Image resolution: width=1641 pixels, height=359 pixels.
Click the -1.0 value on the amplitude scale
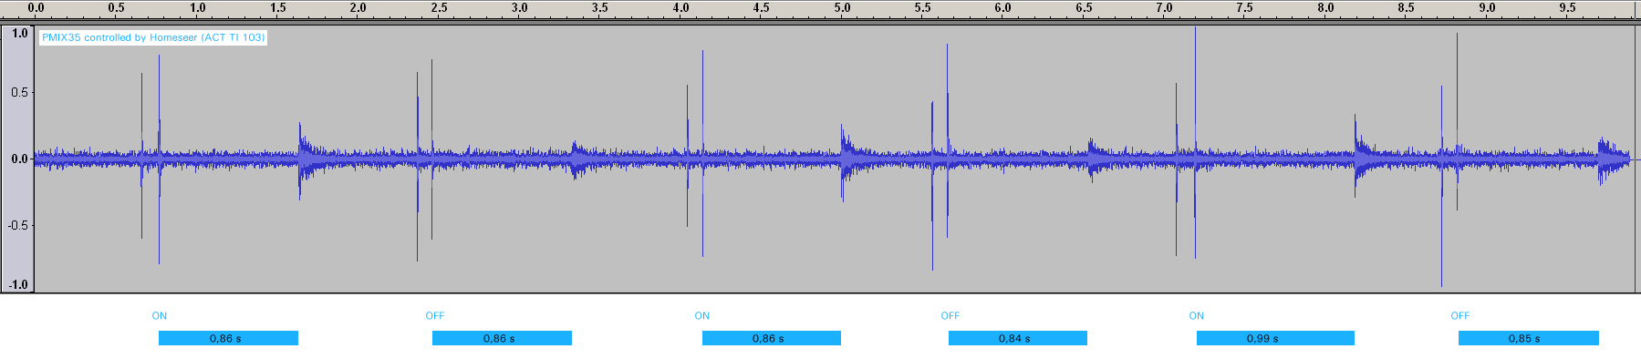[18, 284]
